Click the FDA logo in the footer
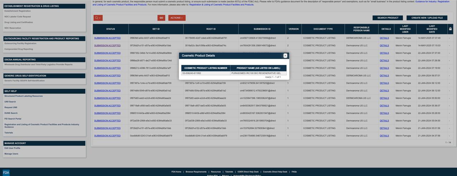Screen dimensions: 457x176 tap(6, 172)
